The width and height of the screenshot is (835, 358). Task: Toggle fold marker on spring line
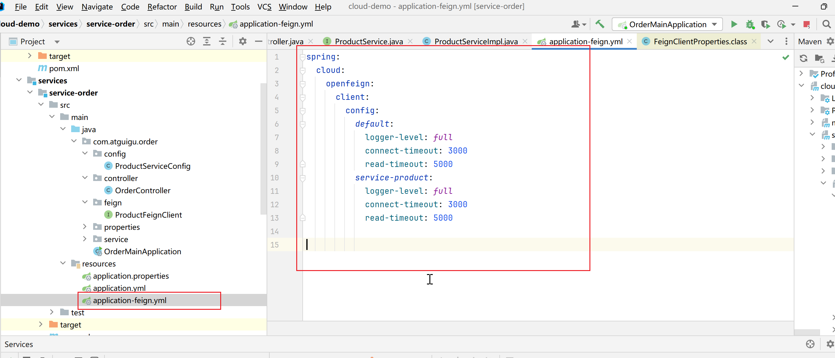[302, 57]
